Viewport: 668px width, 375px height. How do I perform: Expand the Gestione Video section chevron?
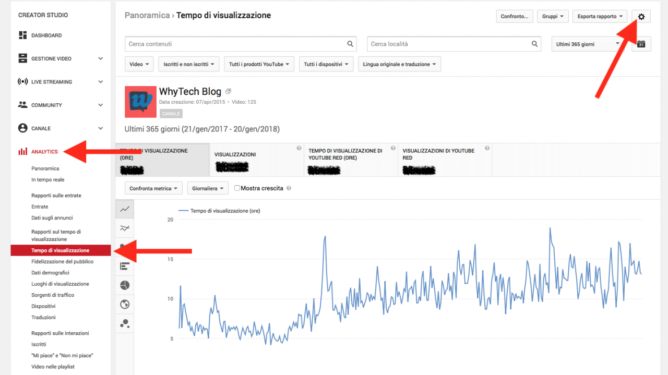(x=101, y=58)
